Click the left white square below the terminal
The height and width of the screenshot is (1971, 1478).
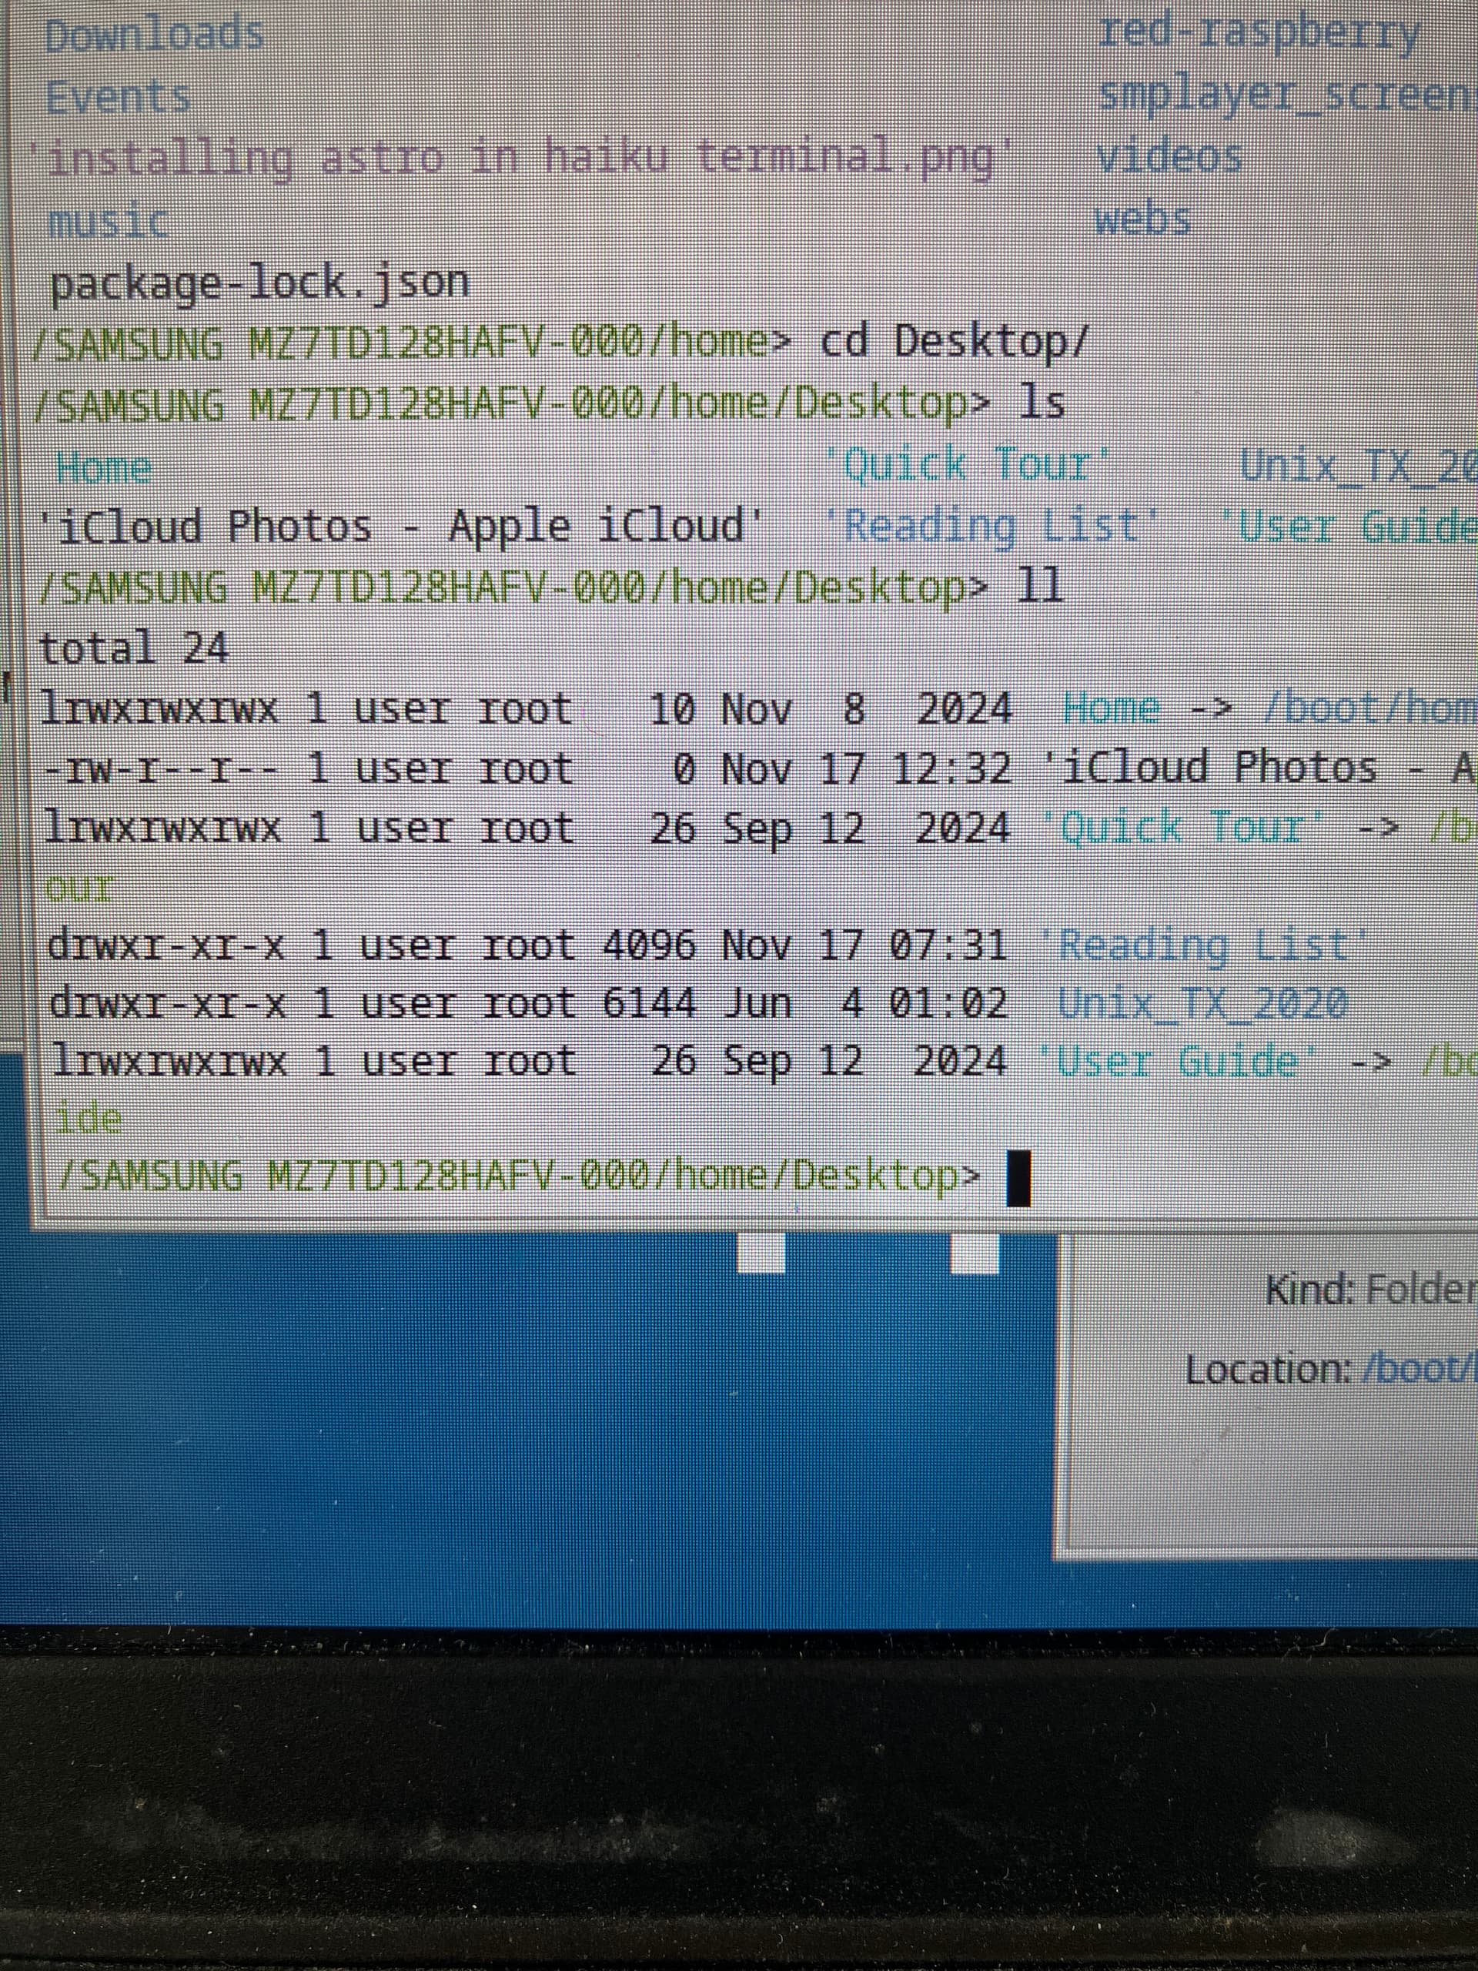(761, 1255)
